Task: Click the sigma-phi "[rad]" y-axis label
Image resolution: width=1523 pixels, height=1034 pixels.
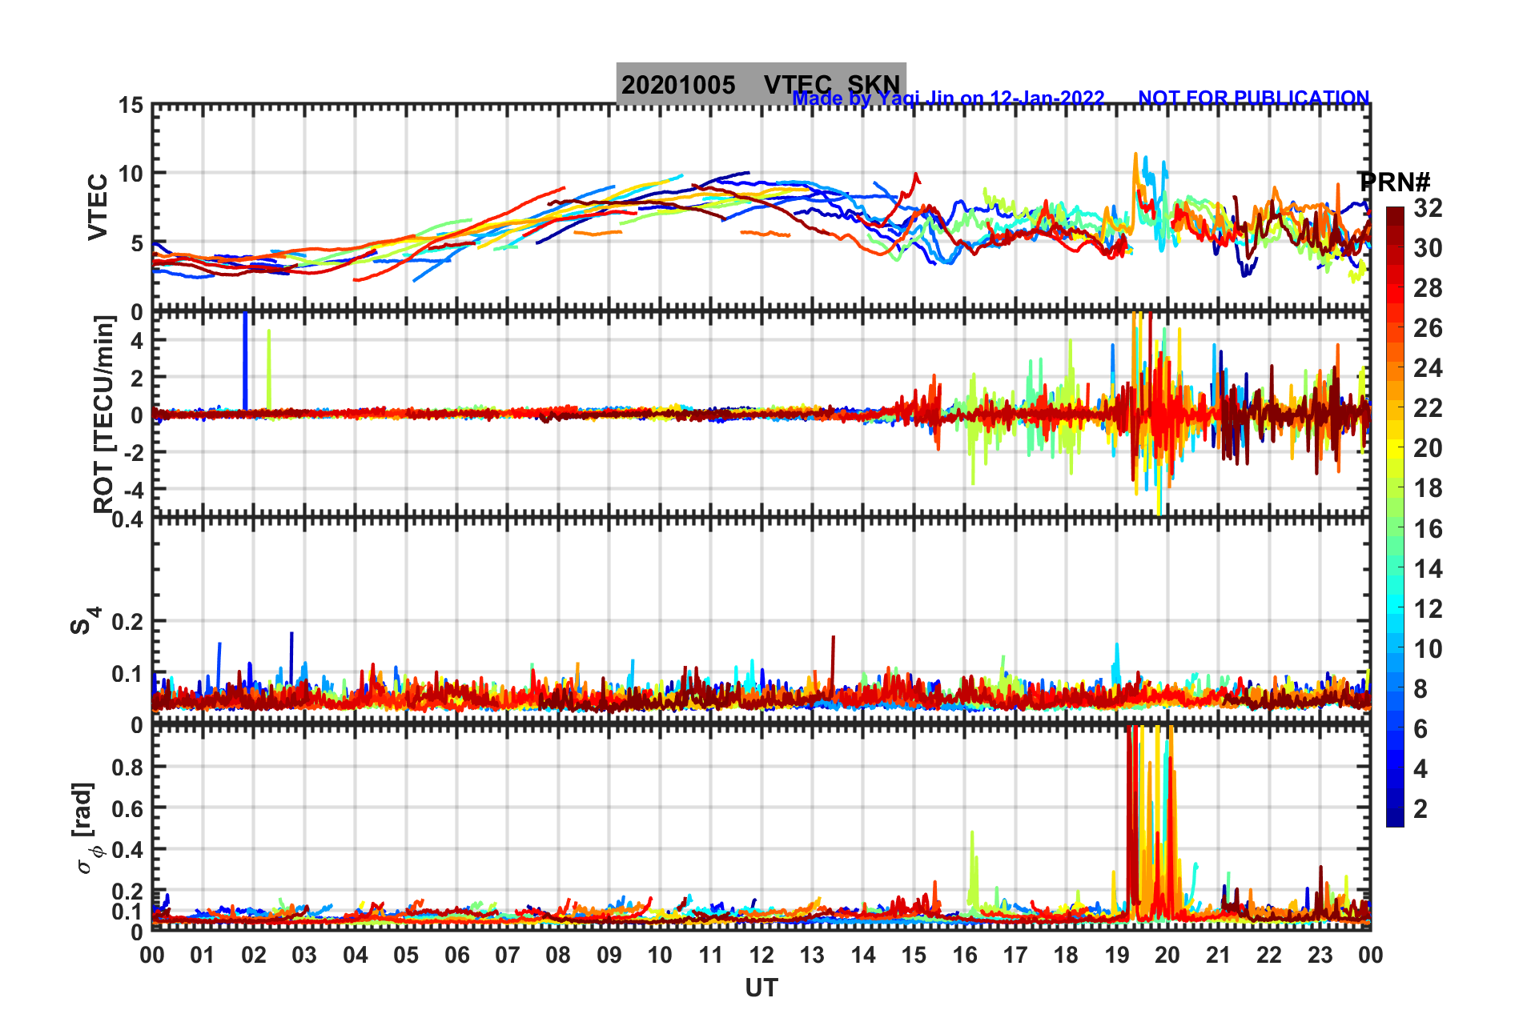Action: point(86,827)
